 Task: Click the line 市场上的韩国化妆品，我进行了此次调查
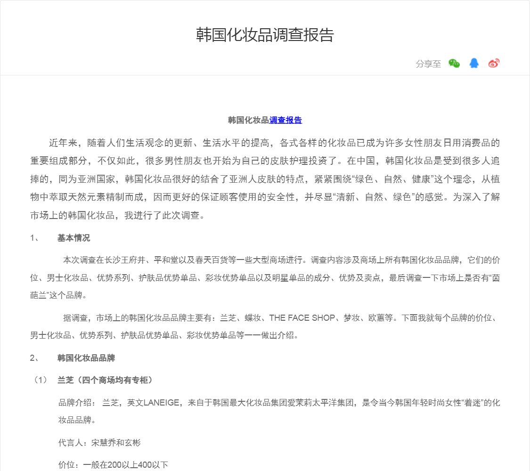117,215
